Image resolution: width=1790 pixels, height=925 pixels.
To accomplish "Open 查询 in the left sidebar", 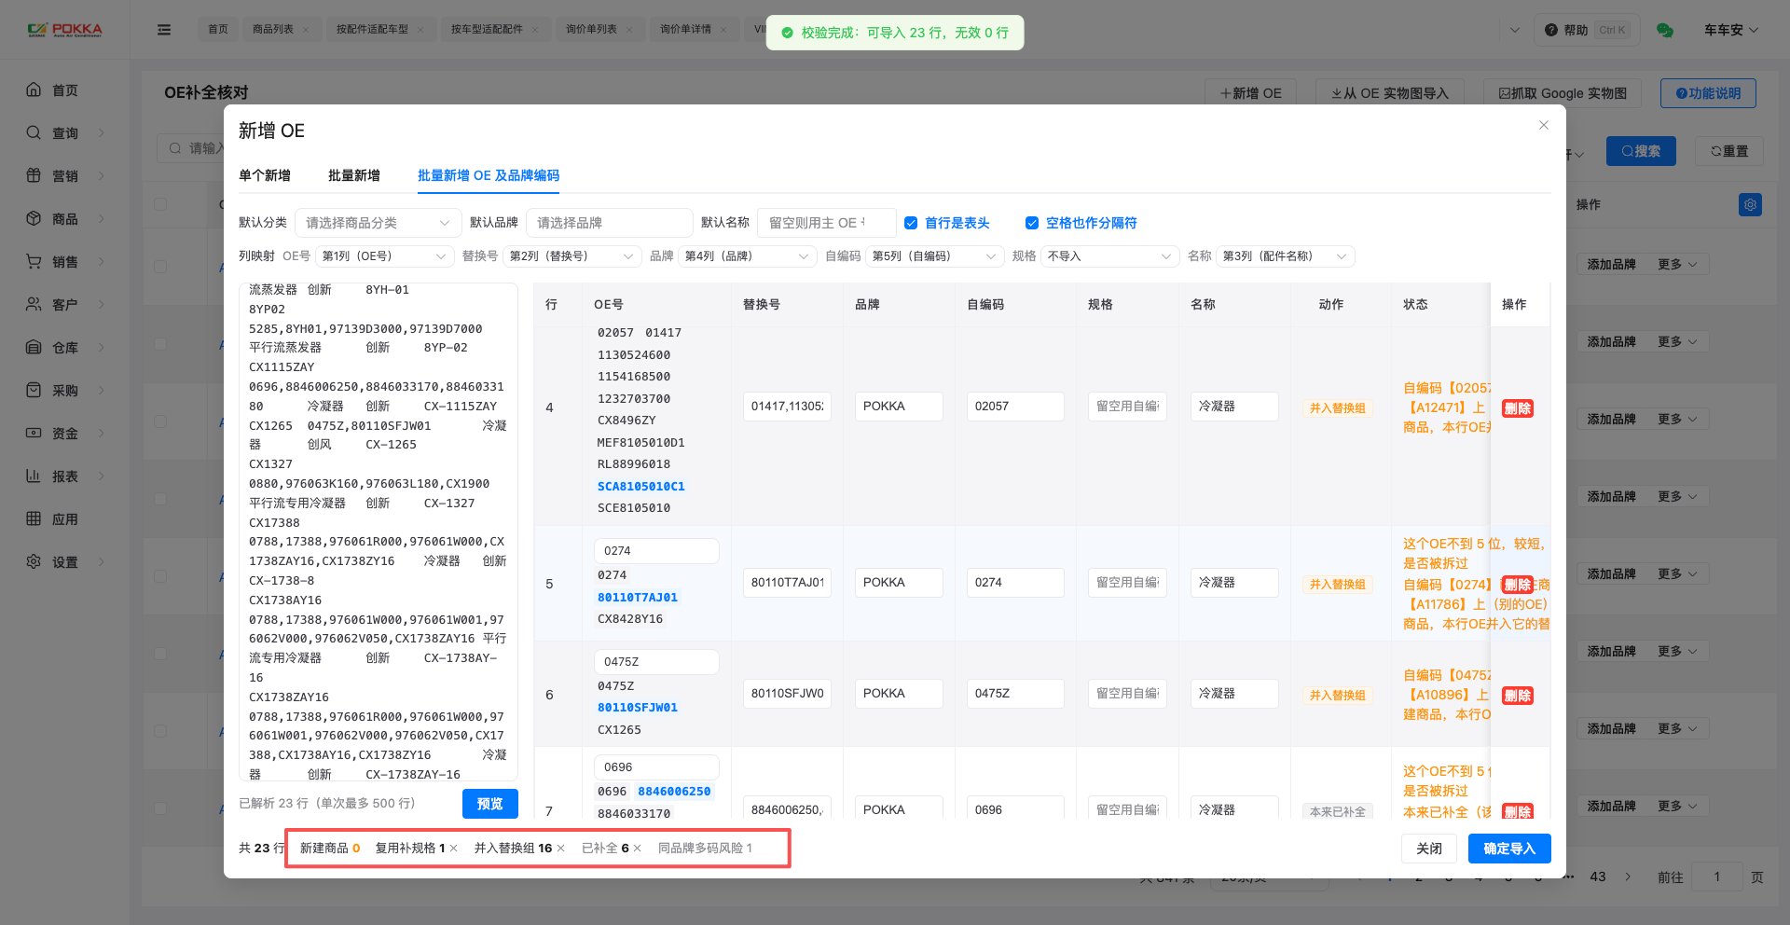I will pos(64,133).
